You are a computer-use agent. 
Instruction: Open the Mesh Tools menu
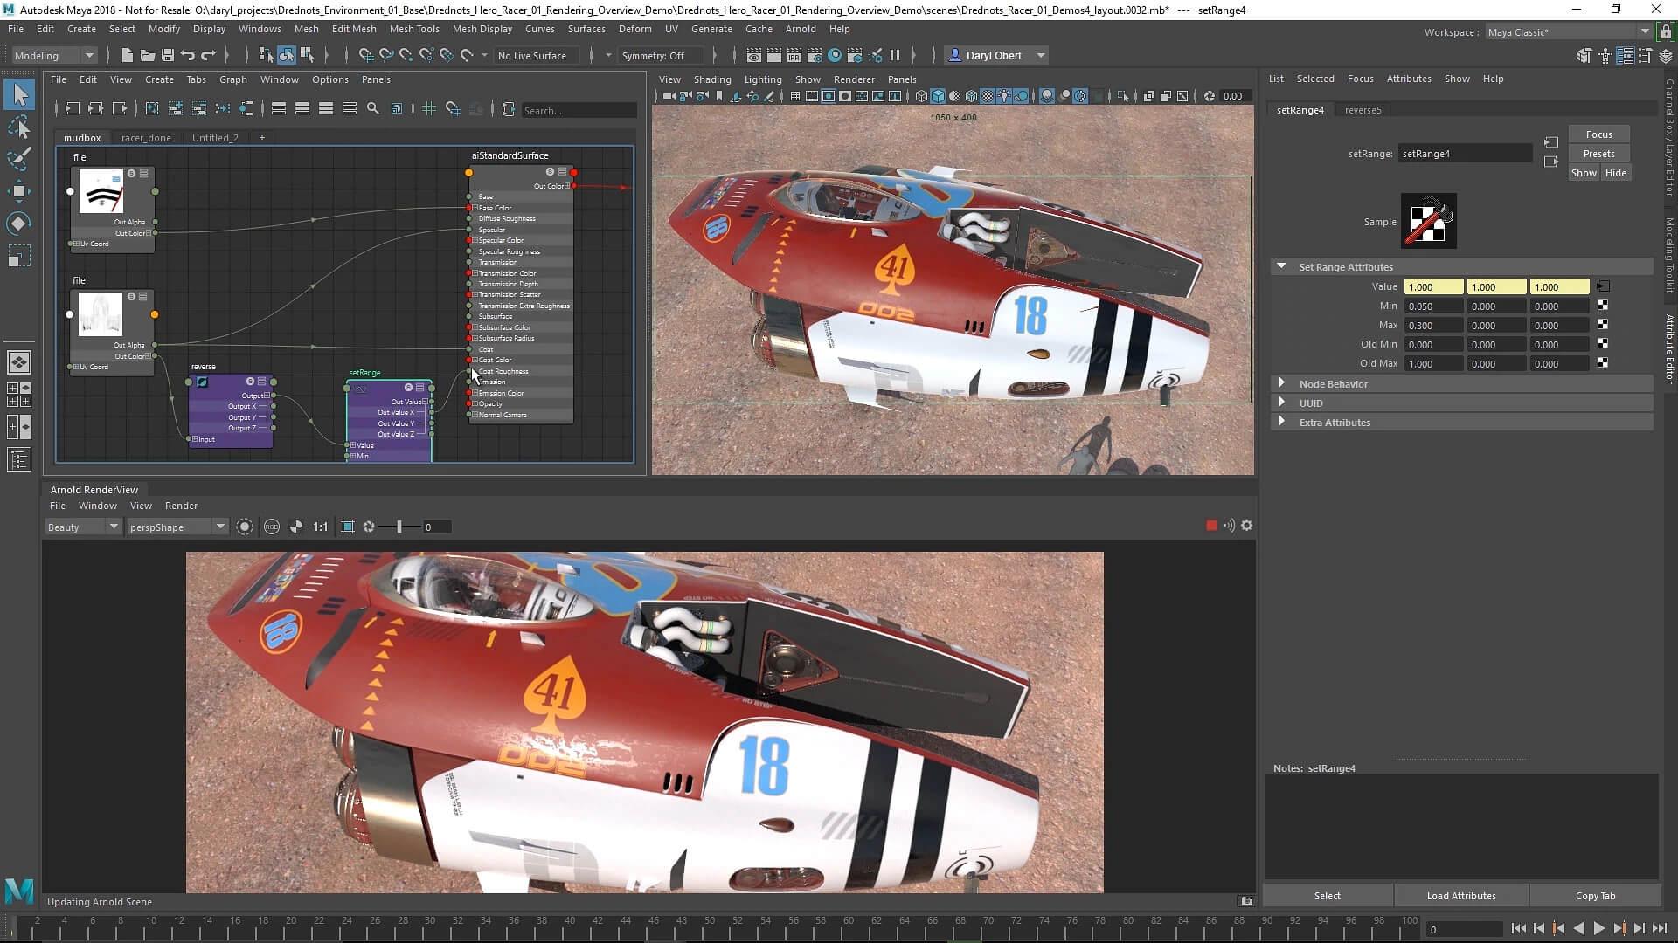[x=414, y=29]
